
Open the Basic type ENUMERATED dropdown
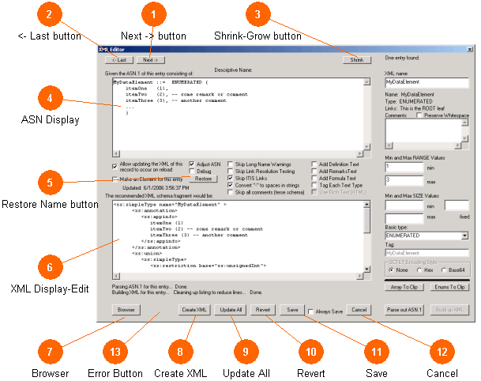click(x=465, y=236)
